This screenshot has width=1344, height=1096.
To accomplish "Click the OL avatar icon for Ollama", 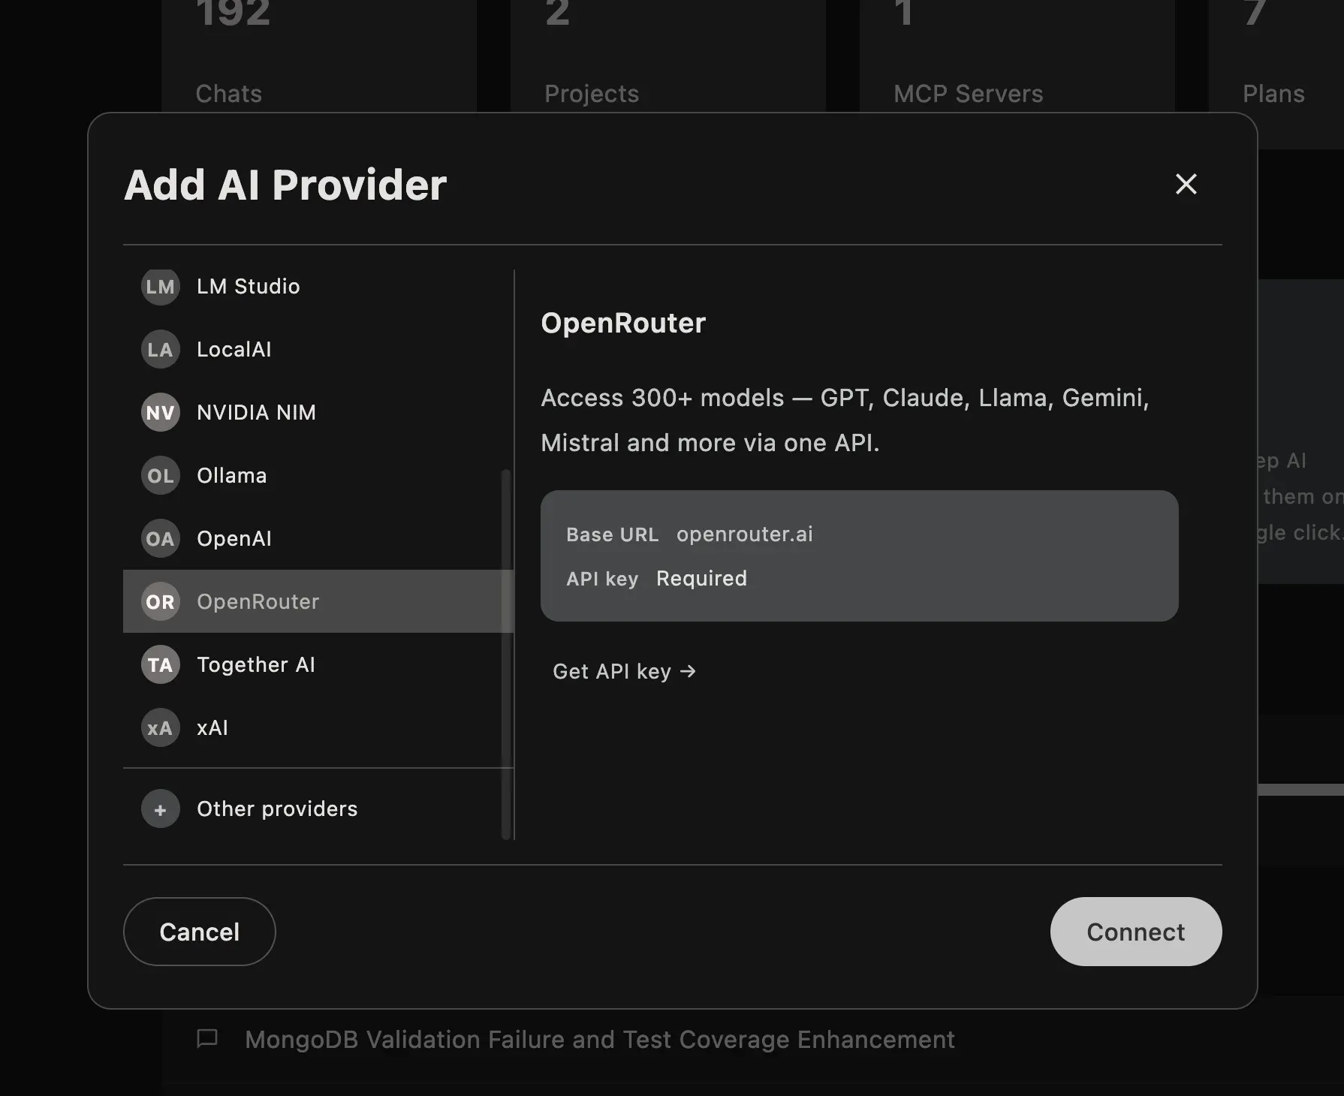I will [160, 475].
